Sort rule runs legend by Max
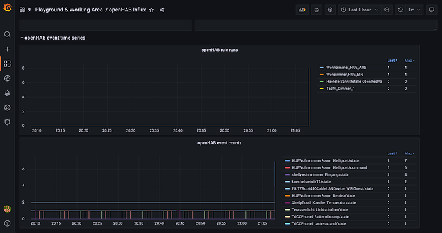 pyautogui.click(x=409, y=61)
